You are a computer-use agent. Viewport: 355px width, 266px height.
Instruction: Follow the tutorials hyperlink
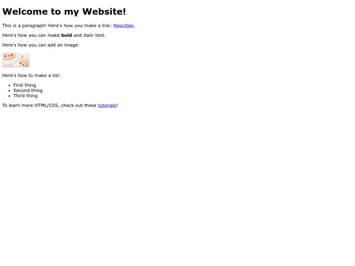[x=107, y=105]
